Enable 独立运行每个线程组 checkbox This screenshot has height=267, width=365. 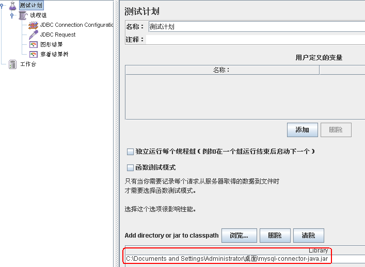(x=130, y=152)
